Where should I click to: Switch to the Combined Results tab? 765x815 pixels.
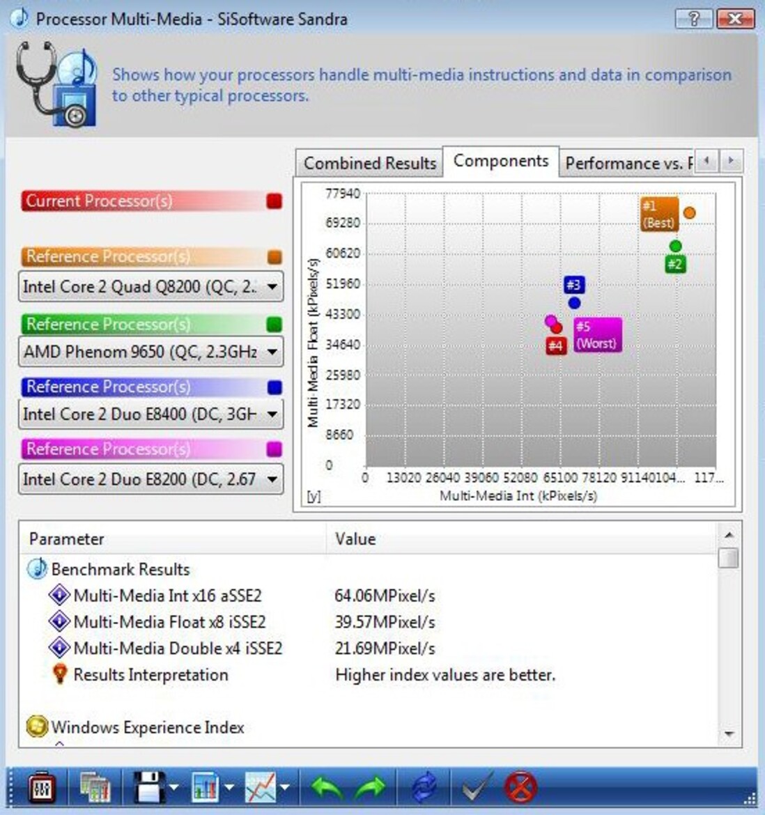click(x=369, y=163)
